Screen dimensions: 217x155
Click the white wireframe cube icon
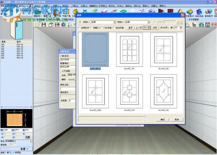51,25
